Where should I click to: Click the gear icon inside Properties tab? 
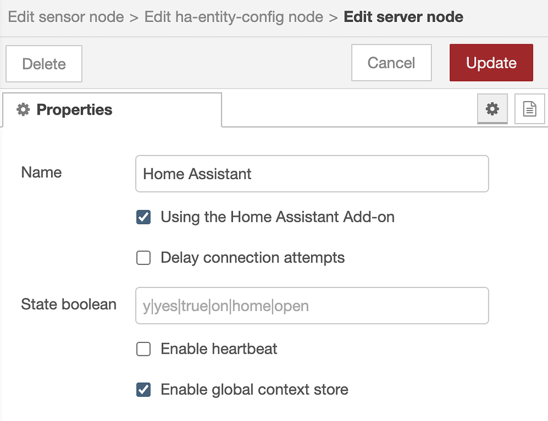pos(23,110)
